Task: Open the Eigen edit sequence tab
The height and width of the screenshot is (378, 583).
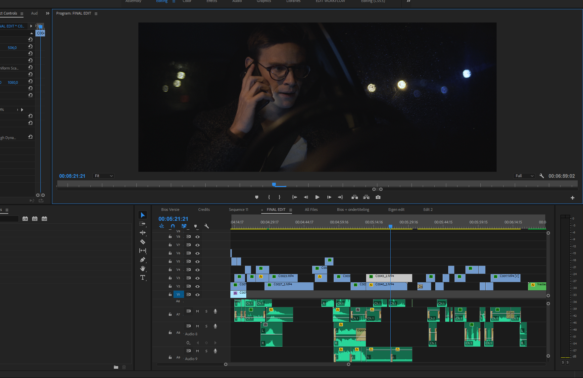Action: [x=396, y=210]
